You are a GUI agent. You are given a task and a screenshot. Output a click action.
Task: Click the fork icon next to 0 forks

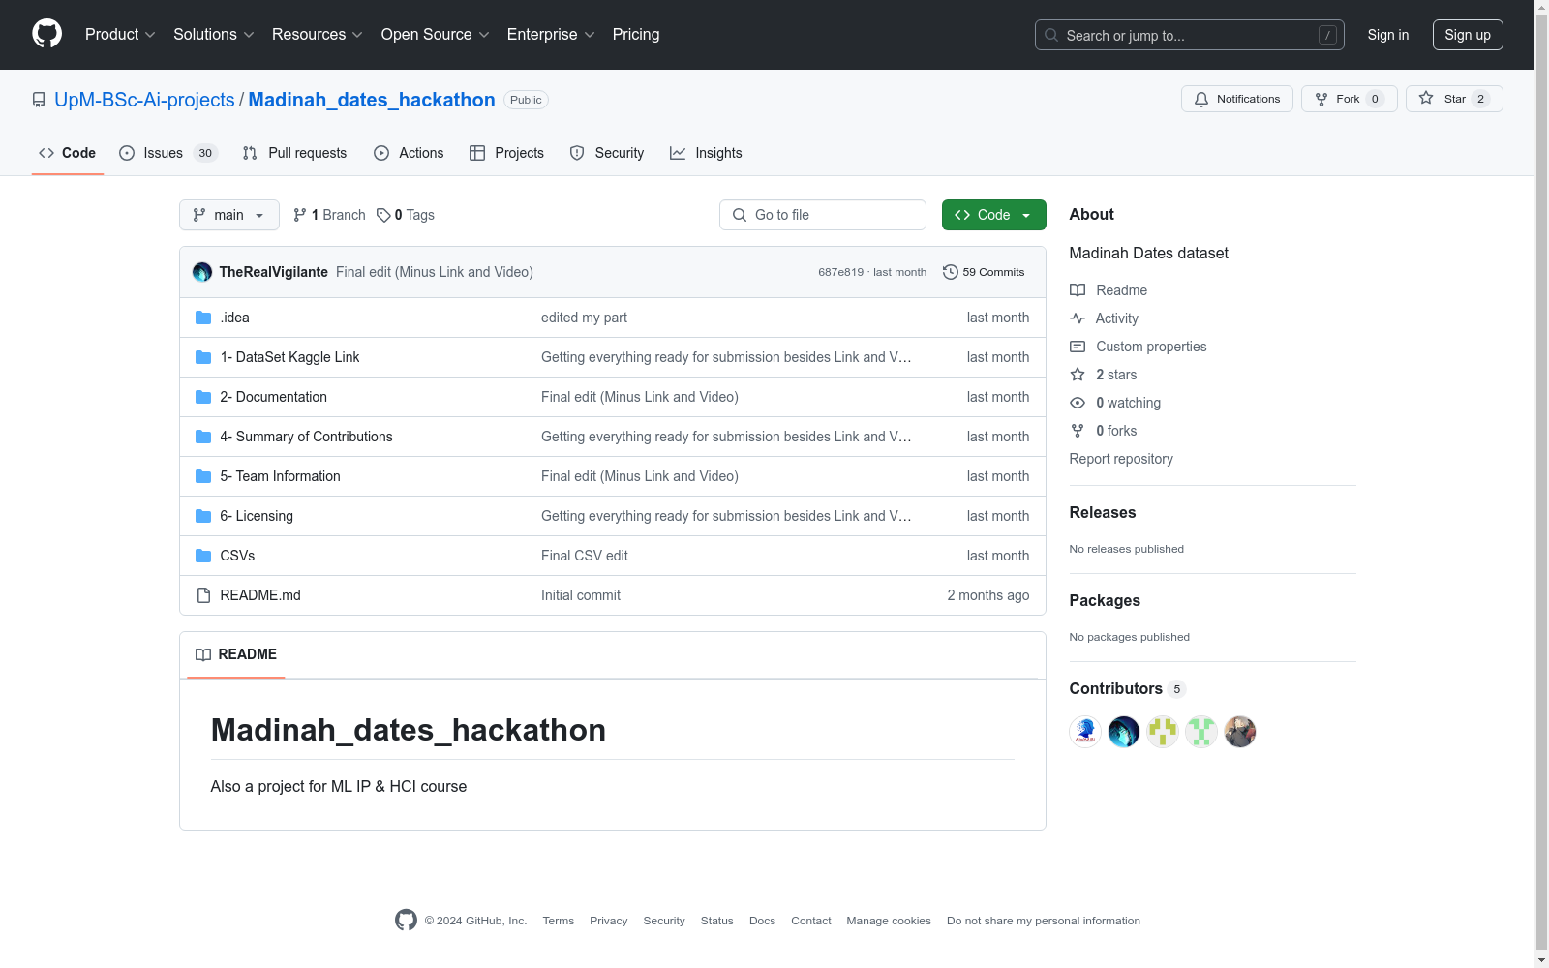pyautogui.click(x=1078, y=431)
